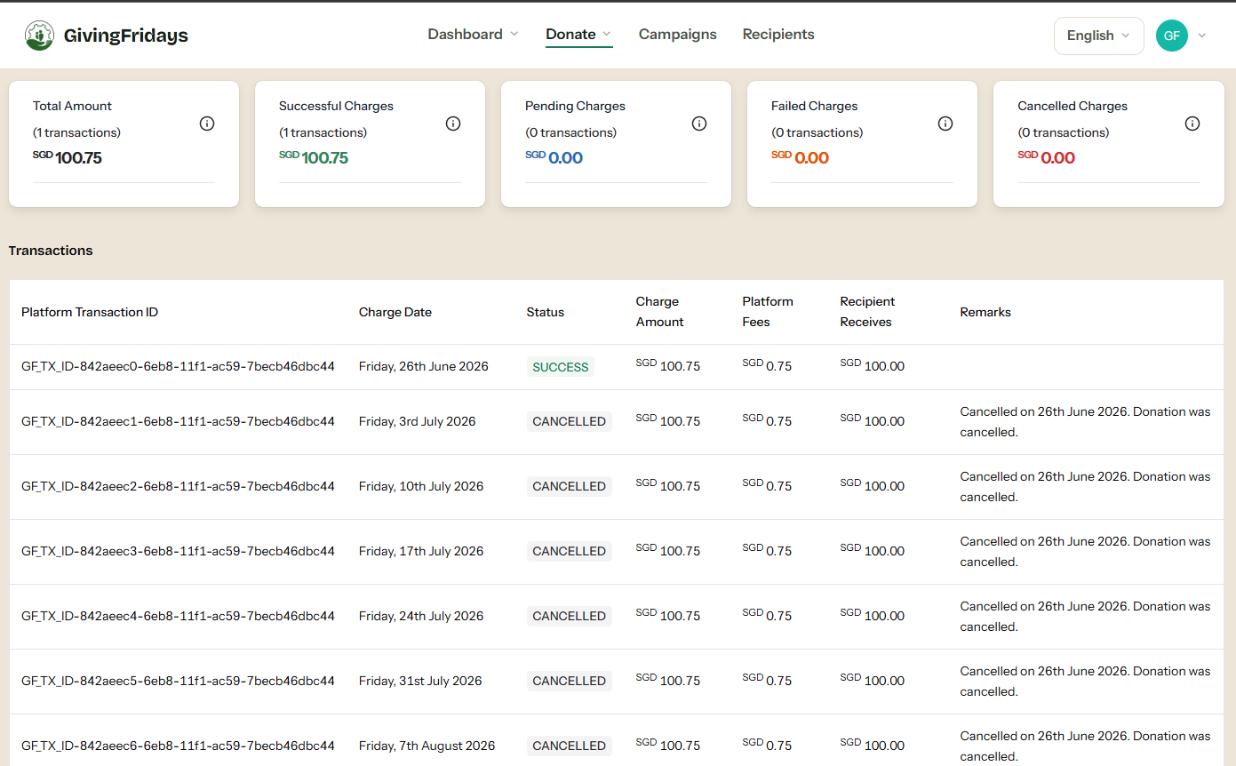Open info icon on Pending Charges card
The height and width of the screenshot is (766, 1236).
click(699, 124)
